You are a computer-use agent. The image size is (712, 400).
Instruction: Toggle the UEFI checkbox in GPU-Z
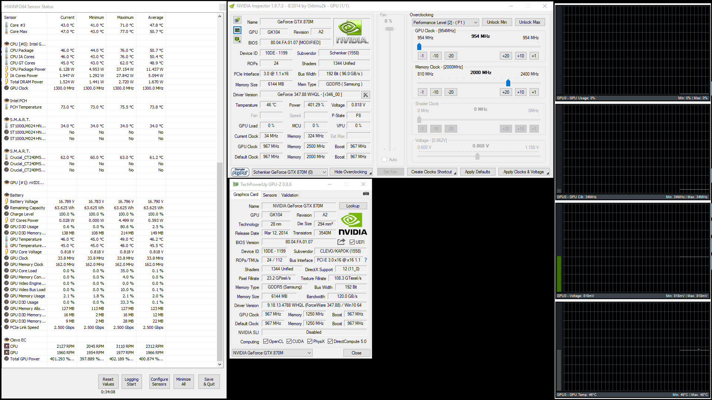pos(352,242)
